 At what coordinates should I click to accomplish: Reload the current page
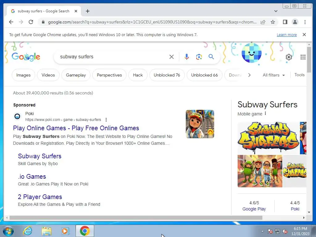31,22
